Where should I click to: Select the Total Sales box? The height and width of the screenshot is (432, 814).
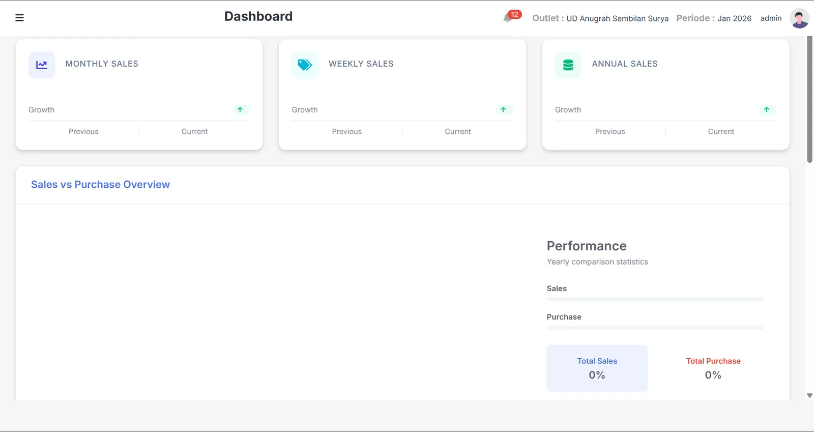tap(597, 368)
